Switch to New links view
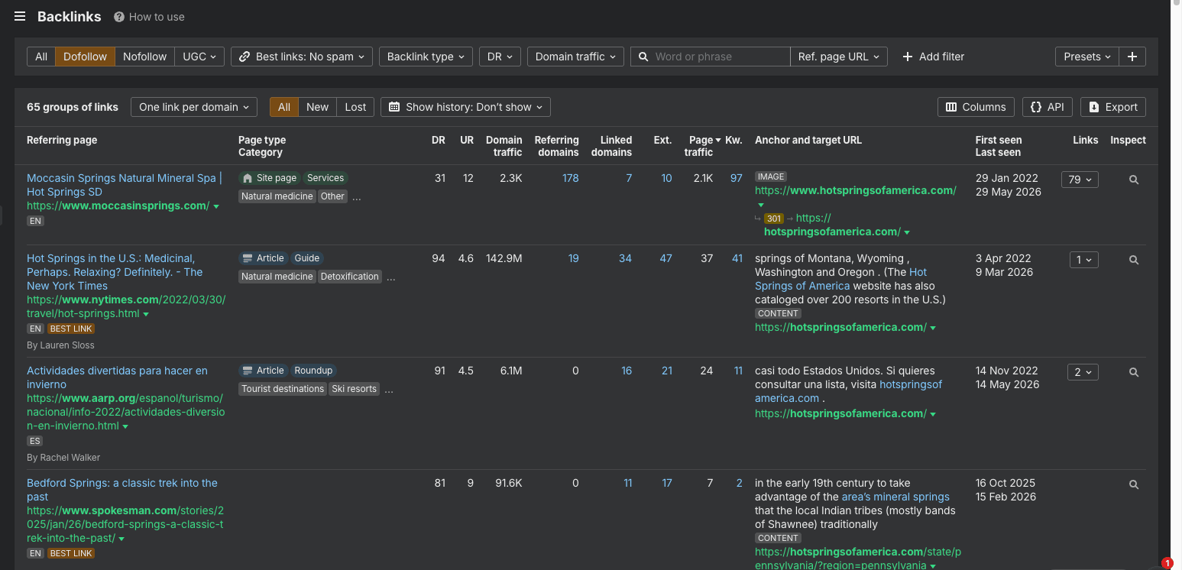The height and width of the screenshot is (570, 1182). tap(317, 107)
